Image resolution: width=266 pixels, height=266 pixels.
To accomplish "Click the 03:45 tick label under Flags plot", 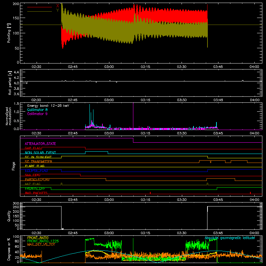I will click(x=218, y=200).
